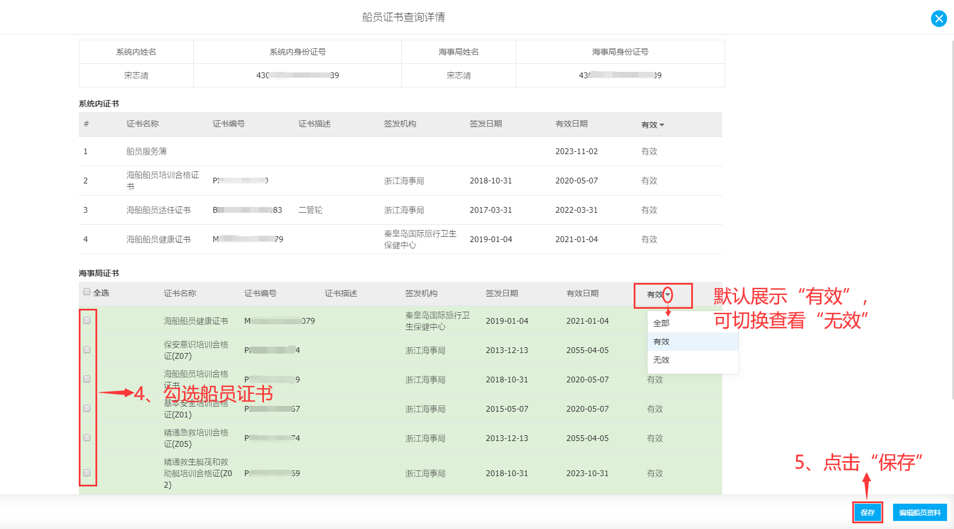Click the validity date 2023-11-02

[577, 151]
